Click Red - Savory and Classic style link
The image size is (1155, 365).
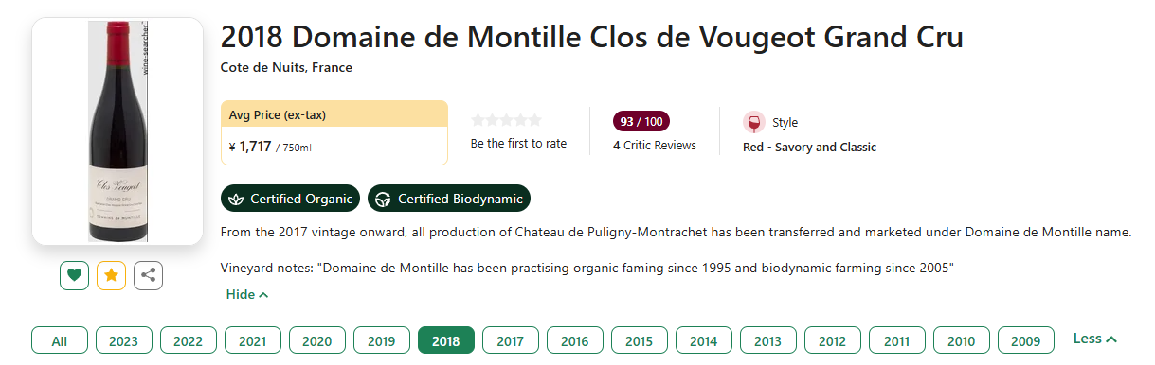(x=809, y=147)
